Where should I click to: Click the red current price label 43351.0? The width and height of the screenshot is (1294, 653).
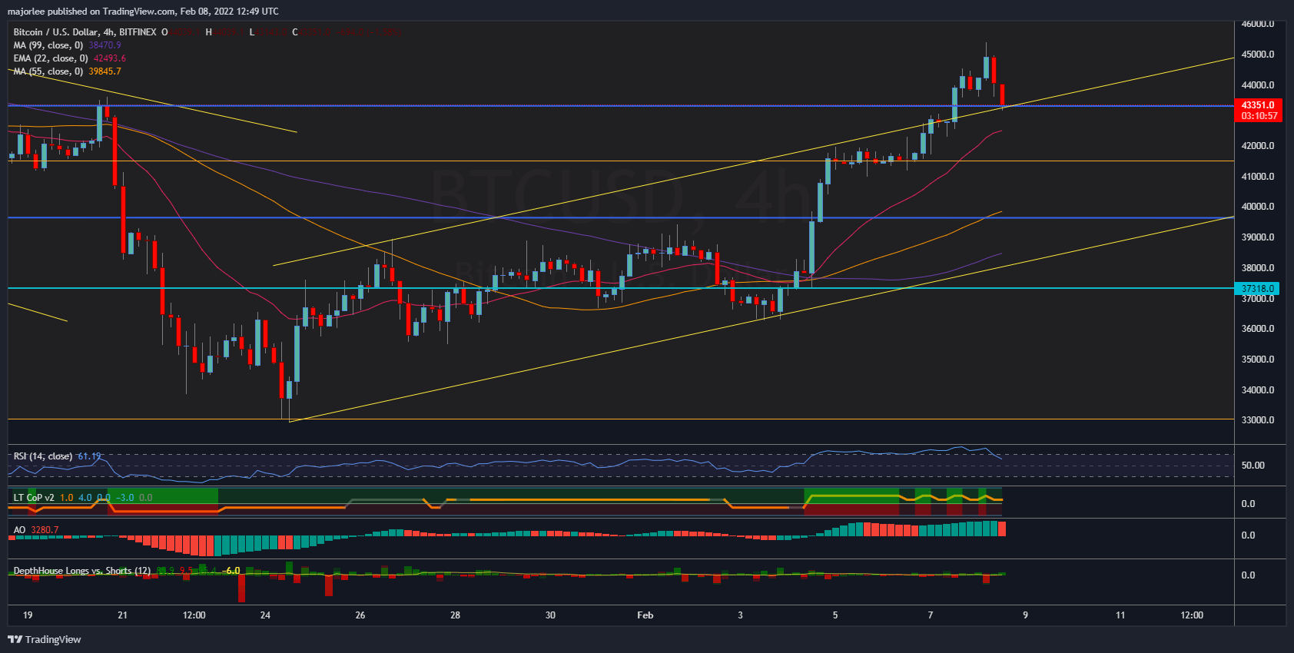click(1258, 105)
